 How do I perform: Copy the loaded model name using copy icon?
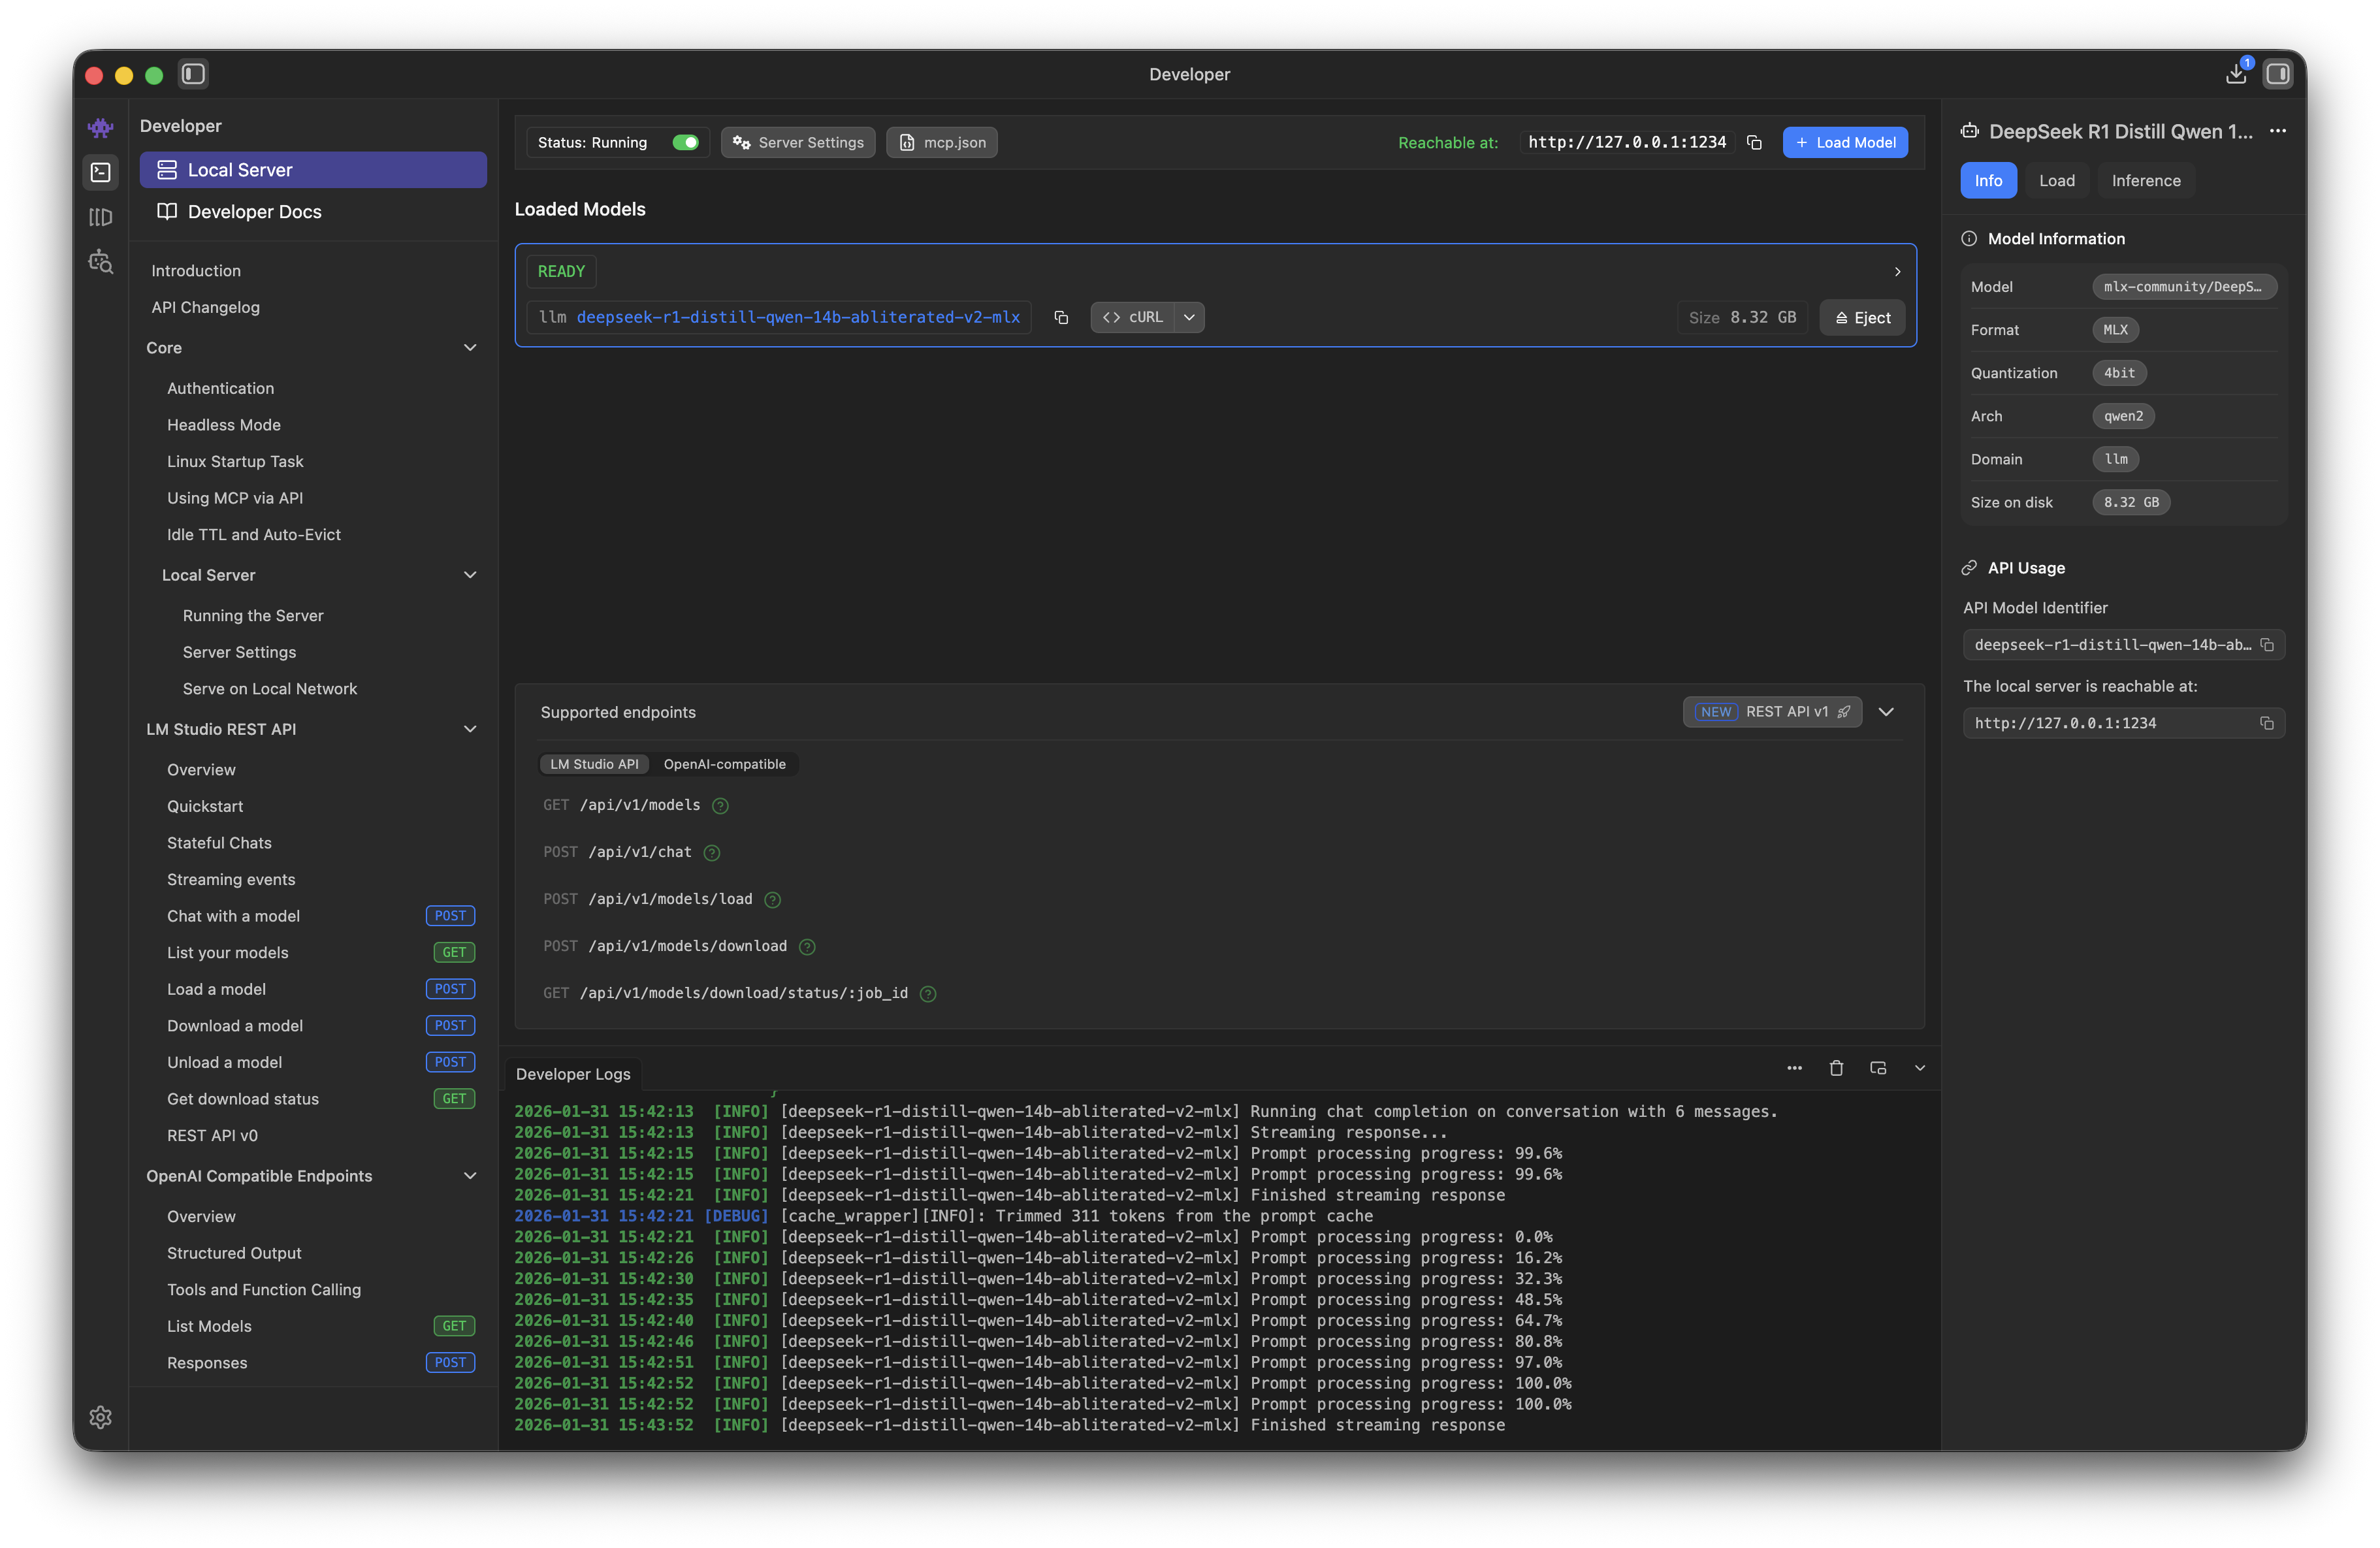[x=1060, y=317]
